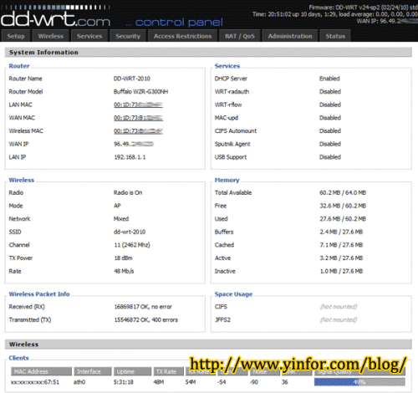Click the client signal value -54
Image resolution: width=418 pixels, height=393 pixels.
point(222,382)
